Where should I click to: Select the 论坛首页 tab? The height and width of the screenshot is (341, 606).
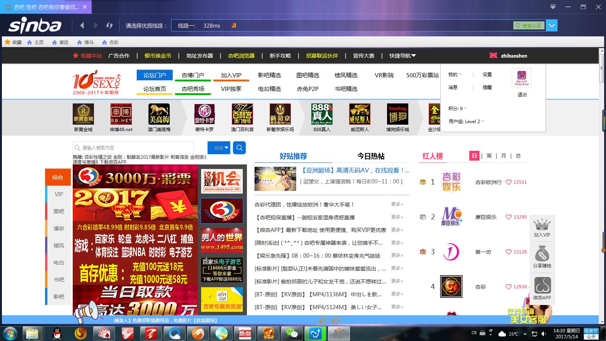point(155,89)
